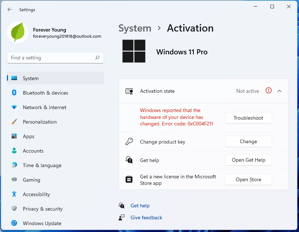Click the Time & language clock icon

(14, 165)
